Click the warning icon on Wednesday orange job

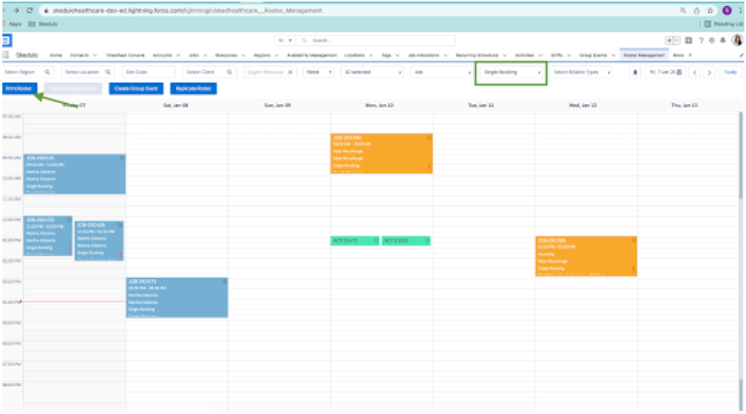[x=633, y=269]
